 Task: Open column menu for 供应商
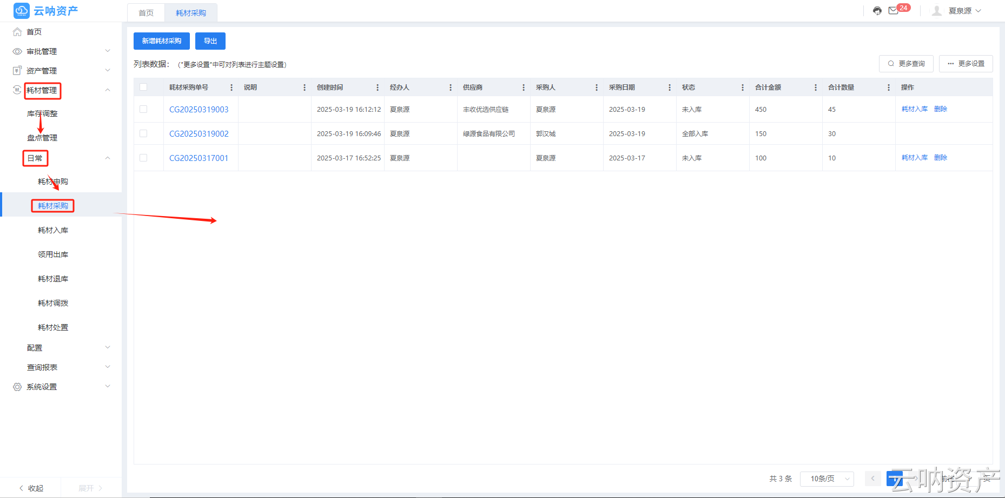pos(524,88)
